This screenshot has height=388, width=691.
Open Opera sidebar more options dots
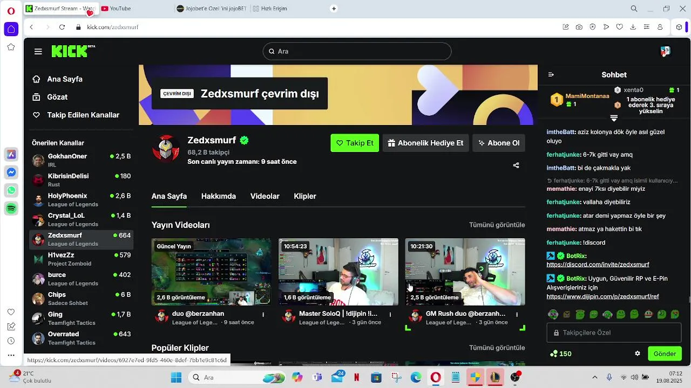(x=11, y=355)
